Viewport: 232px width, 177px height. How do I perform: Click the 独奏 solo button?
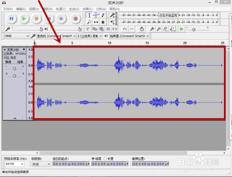20,62
